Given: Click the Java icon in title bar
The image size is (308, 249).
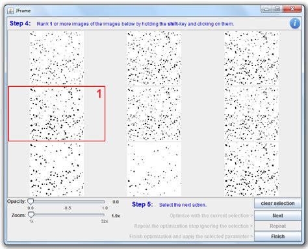Looking at the screenshot, I should click(10, 10).
